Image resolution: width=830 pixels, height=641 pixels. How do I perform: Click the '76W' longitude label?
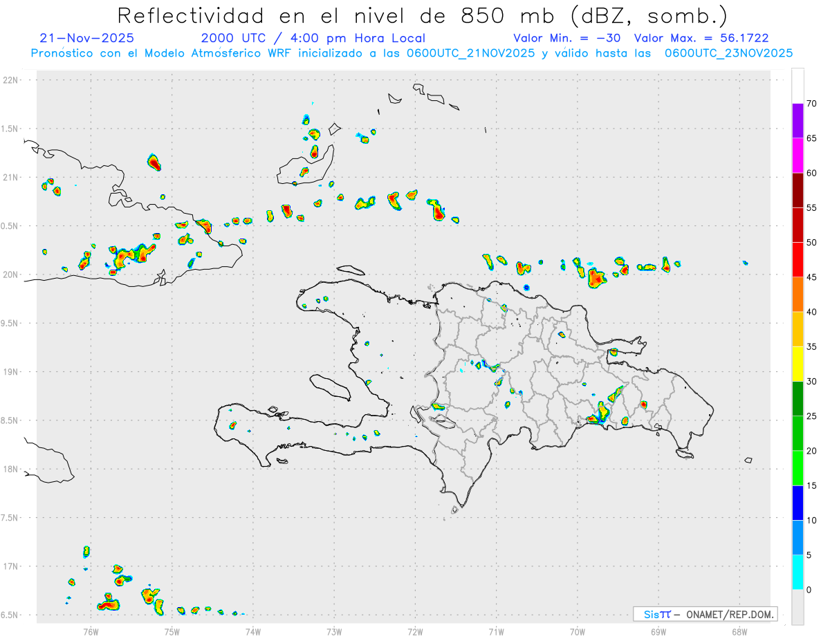[x=91, y=631]
